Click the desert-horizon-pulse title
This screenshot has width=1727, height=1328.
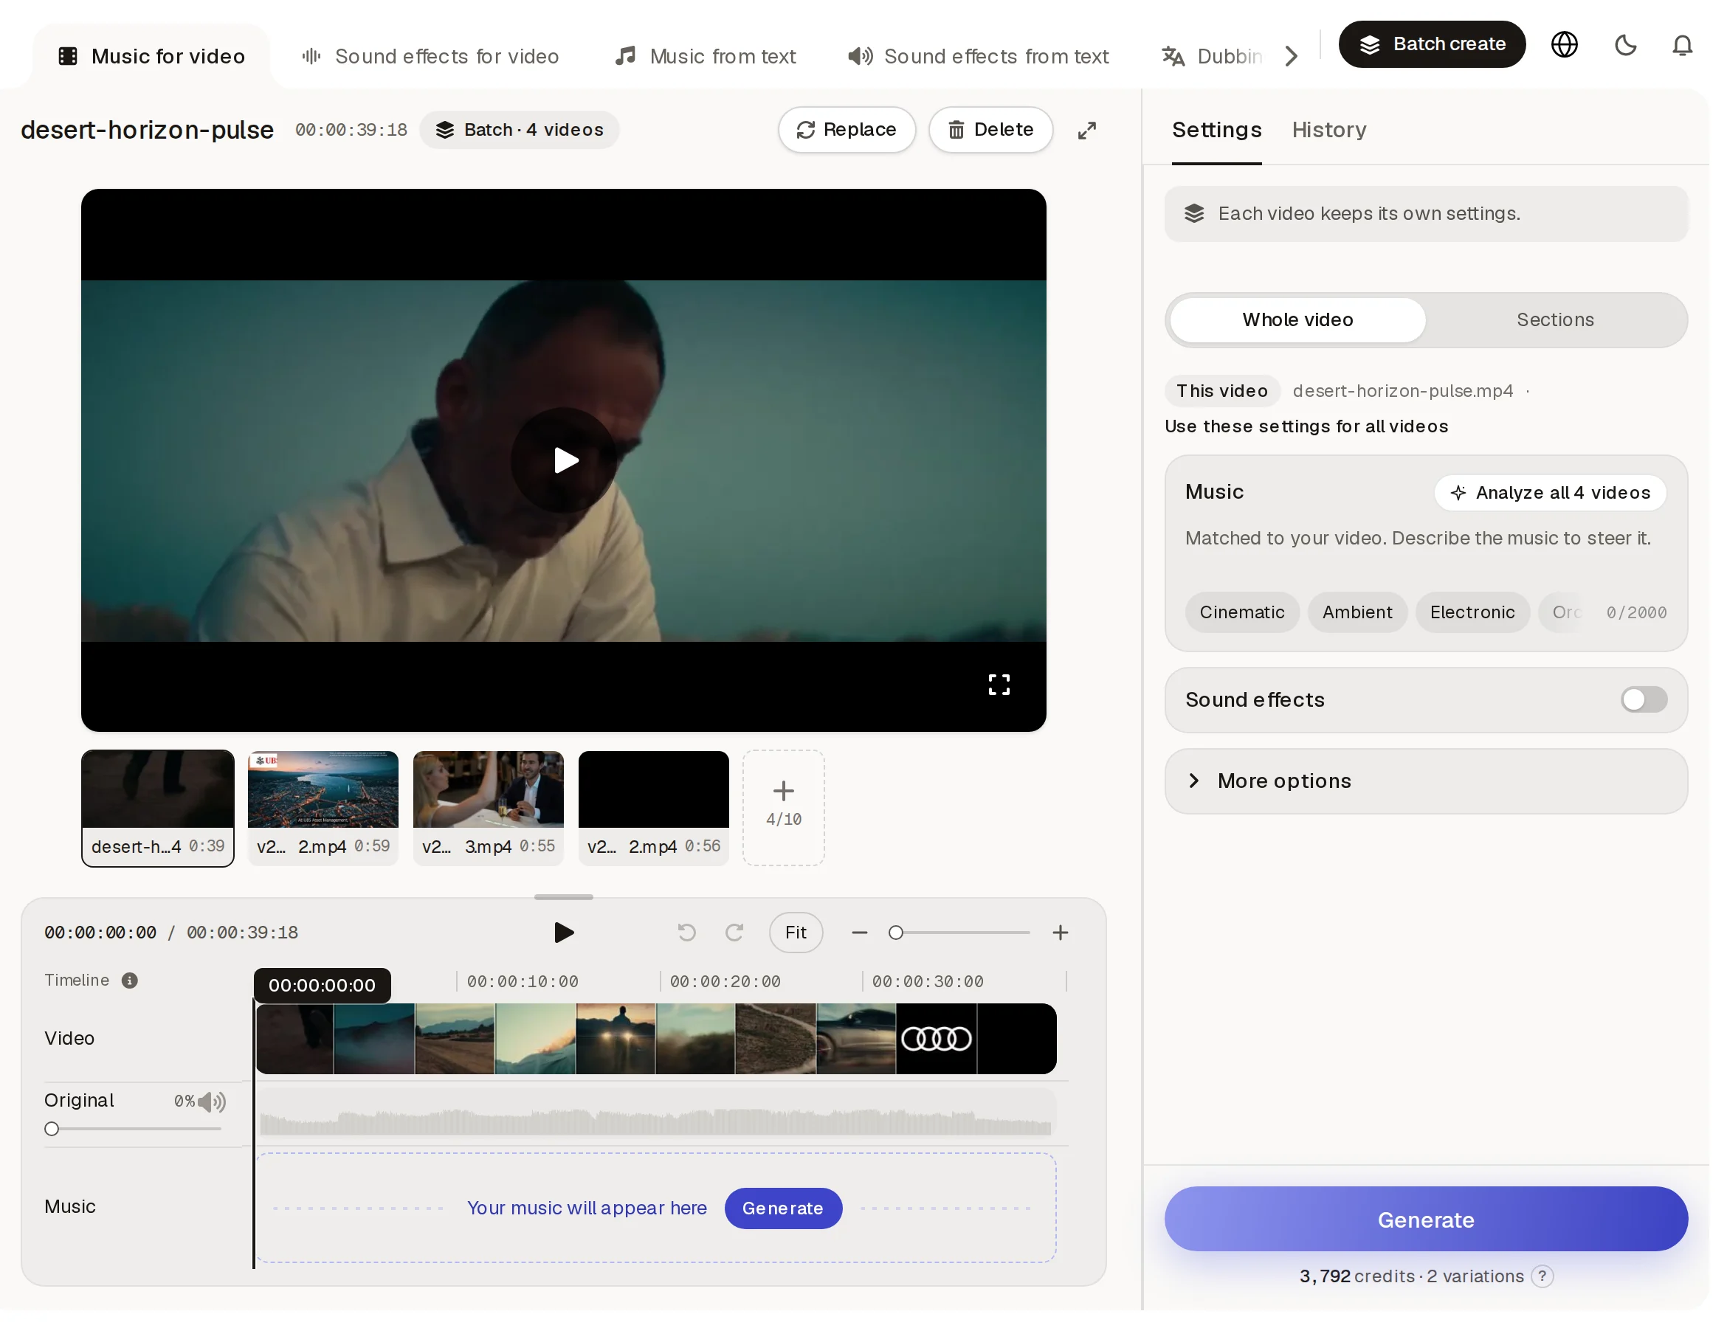click(x=148, y=131)
